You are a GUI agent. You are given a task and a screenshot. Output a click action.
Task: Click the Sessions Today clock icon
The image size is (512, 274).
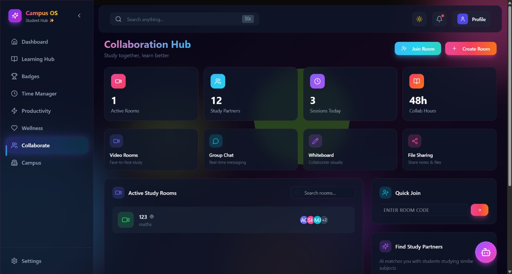coord(317,81)
